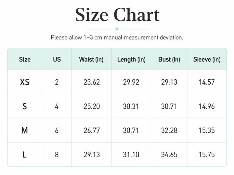
Task: Click the L bust value 34.65
Action: 169,155
